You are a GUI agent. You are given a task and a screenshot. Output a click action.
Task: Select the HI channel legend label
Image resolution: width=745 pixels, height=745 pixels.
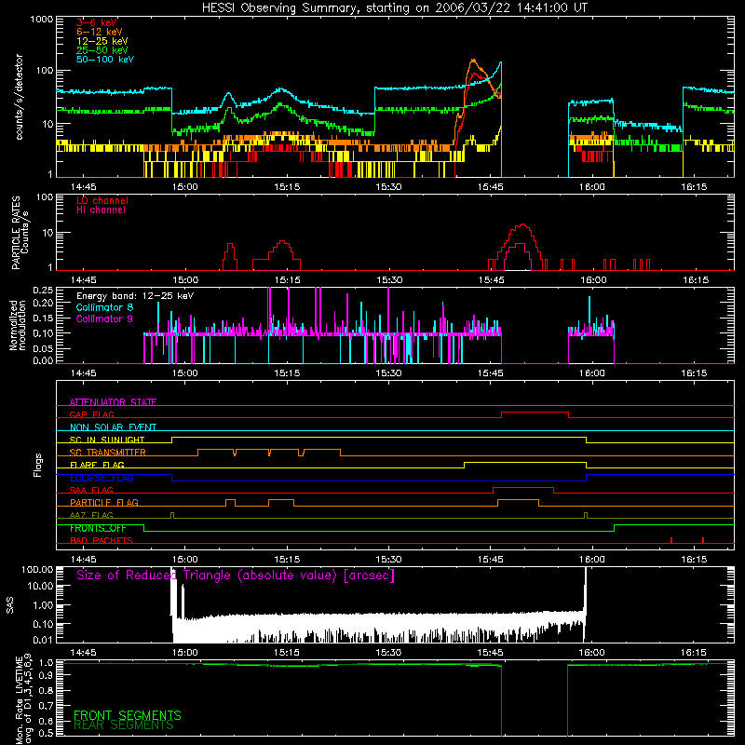101,210
